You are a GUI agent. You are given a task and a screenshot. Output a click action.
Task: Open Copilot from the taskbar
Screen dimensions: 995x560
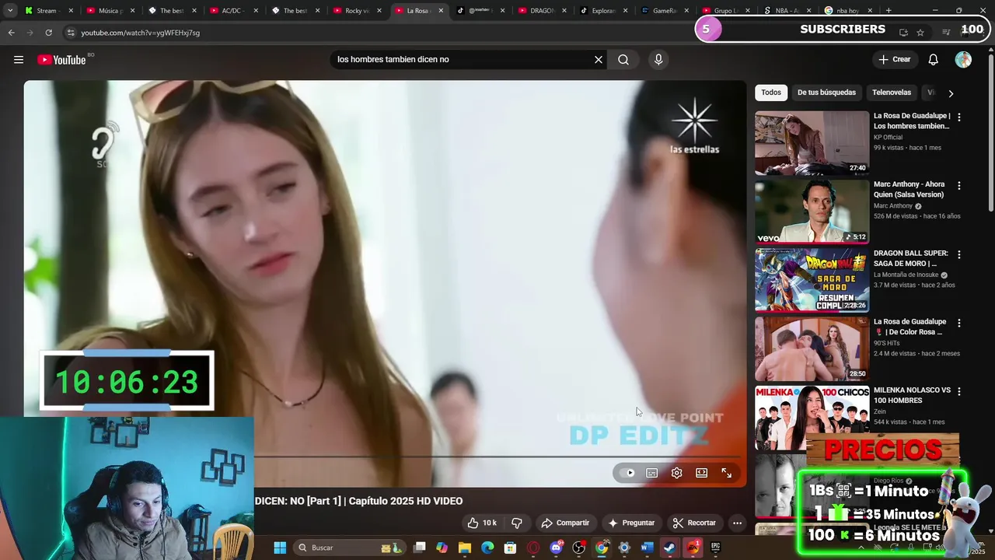coord(442,548)
